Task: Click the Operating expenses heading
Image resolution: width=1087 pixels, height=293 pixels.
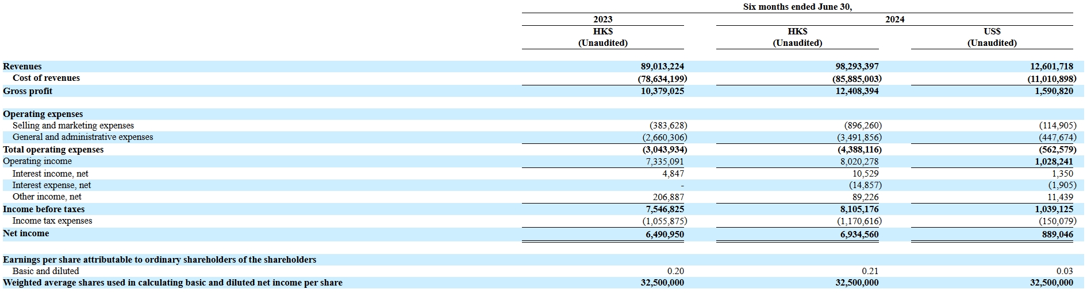Action: pos(43,114)
